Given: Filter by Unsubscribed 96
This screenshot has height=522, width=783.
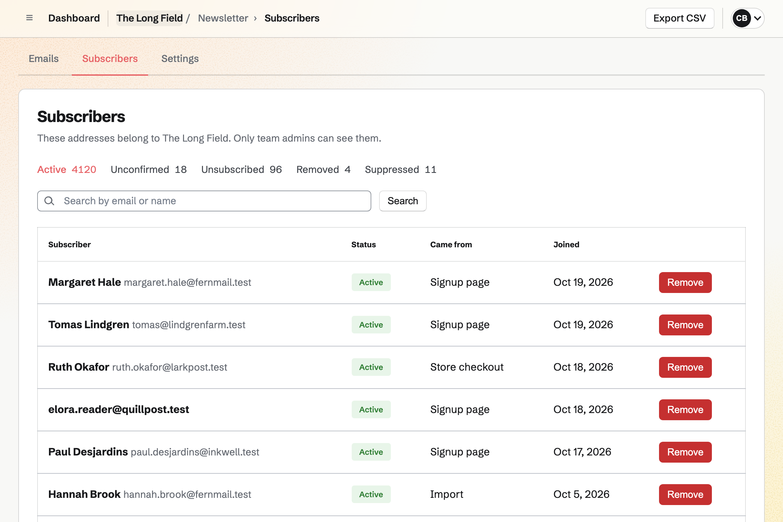Looking at the screenshot, I should 242,169.
